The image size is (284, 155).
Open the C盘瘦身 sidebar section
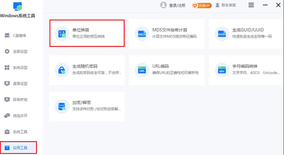tap(20, 36)
